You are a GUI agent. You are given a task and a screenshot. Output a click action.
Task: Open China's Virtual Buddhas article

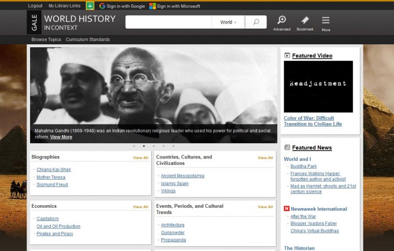tap(315, 231)
